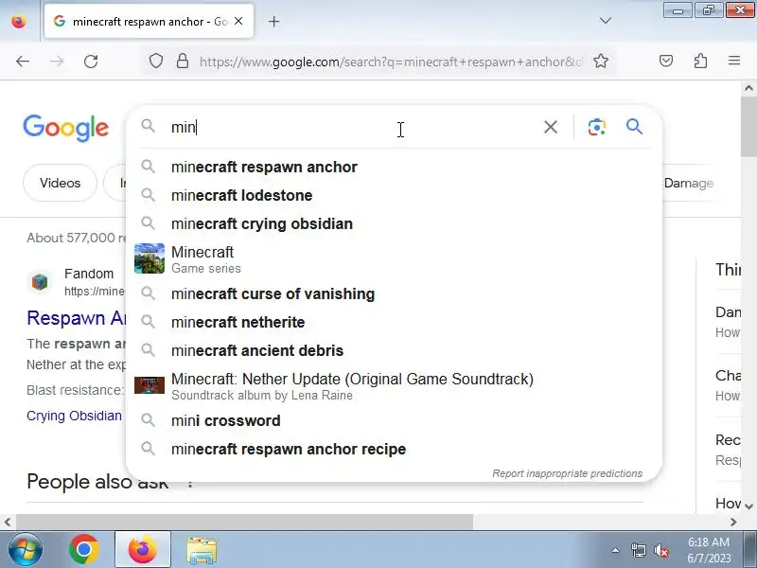
Task: Click the Firefox taskbar button
Action: pos(143,550)
